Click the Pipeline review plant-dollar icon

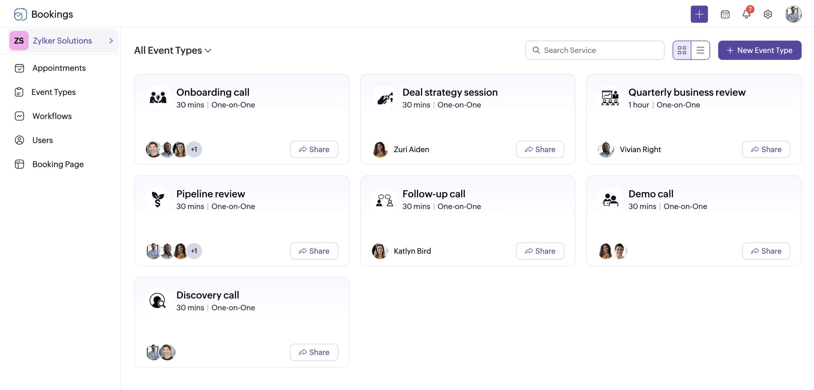(x=158, y=199)
